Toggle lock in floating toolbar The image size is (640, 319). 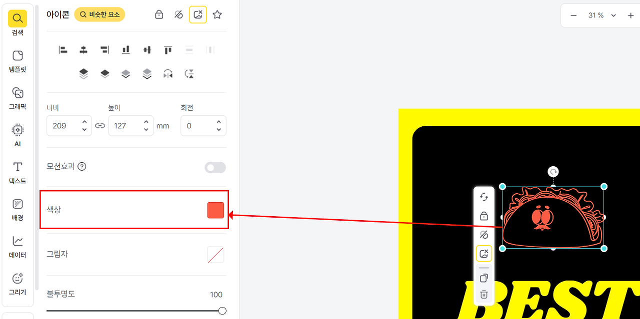[x=483, y=216]
